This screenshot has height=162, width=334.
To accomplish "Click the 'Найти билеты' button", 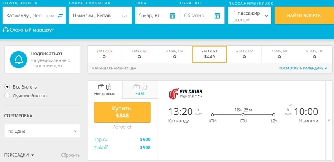I will pyautogui.click(x=304, y=16).
